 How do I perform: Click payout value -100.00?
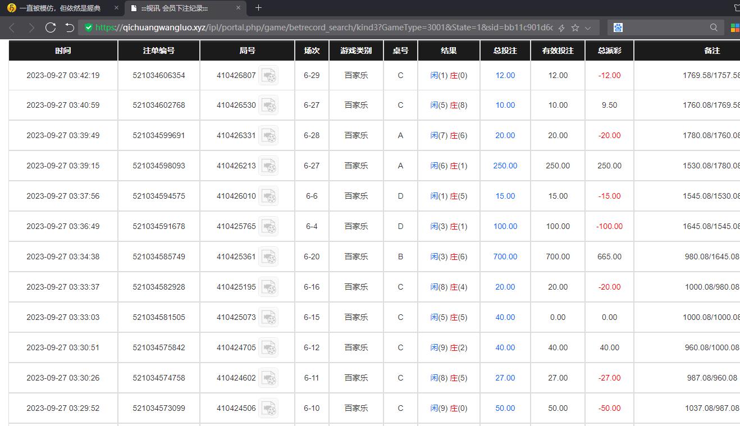(610, 227)
